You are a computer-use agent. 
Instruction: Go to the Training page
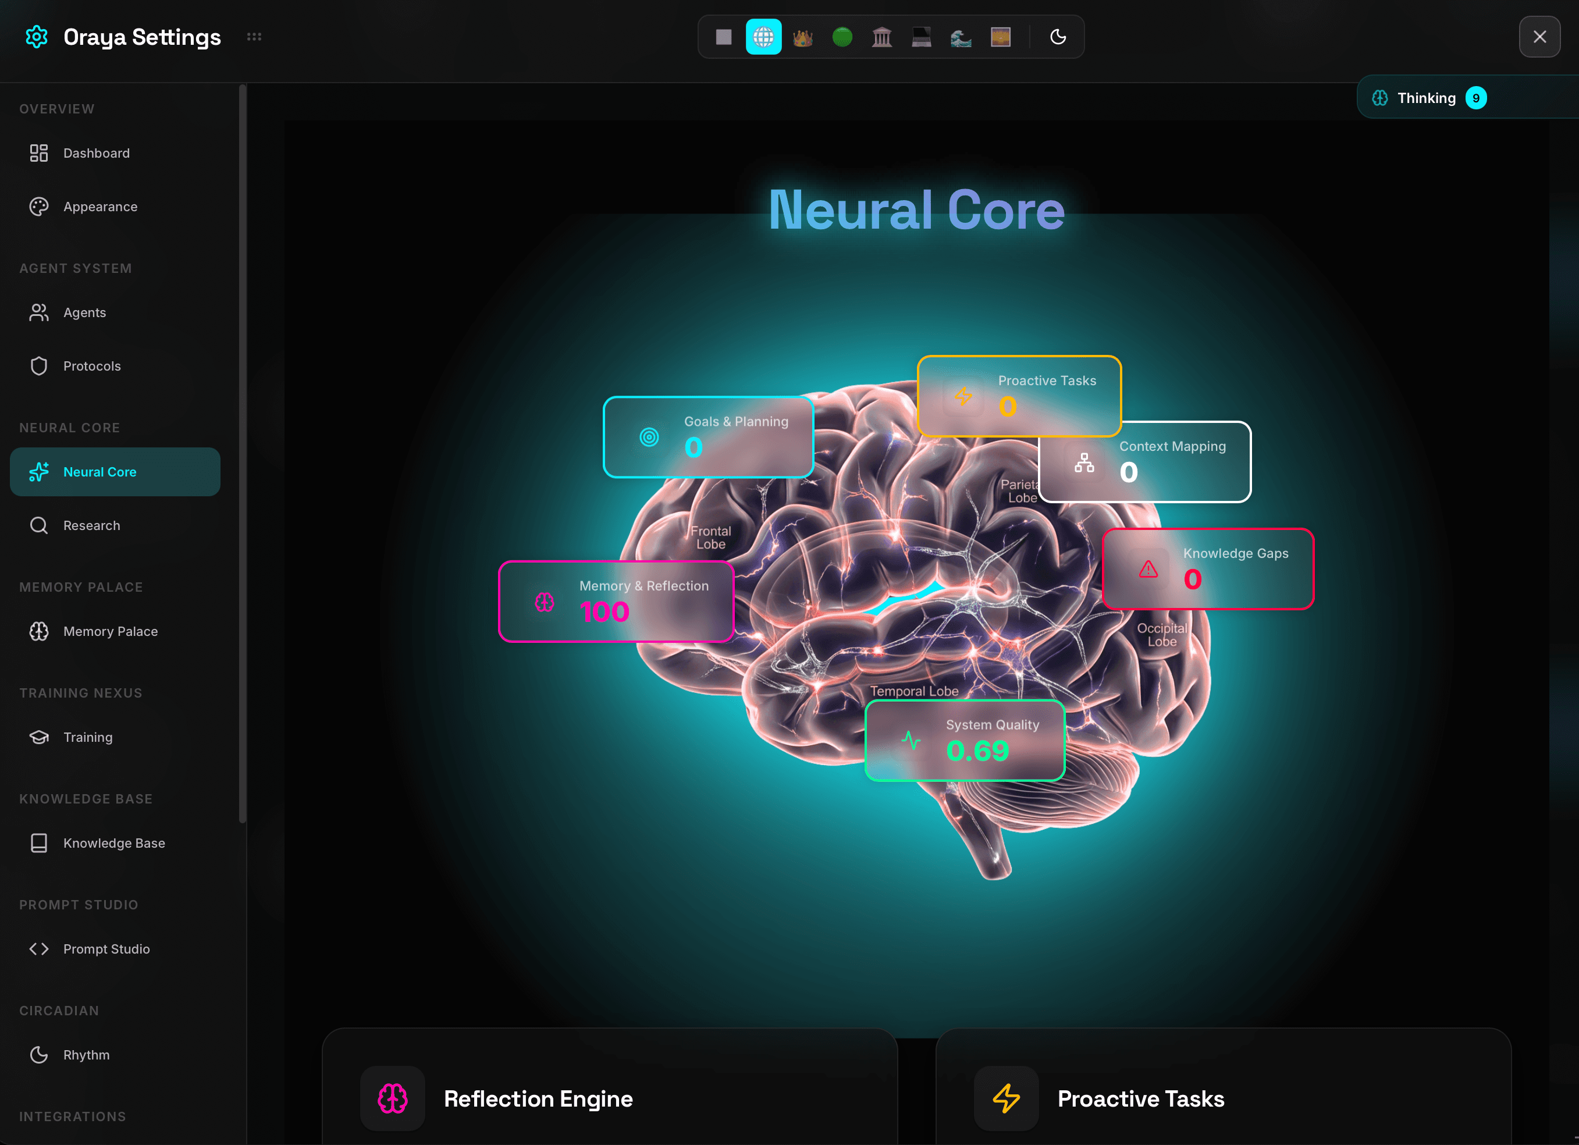[x=87, y=737]
